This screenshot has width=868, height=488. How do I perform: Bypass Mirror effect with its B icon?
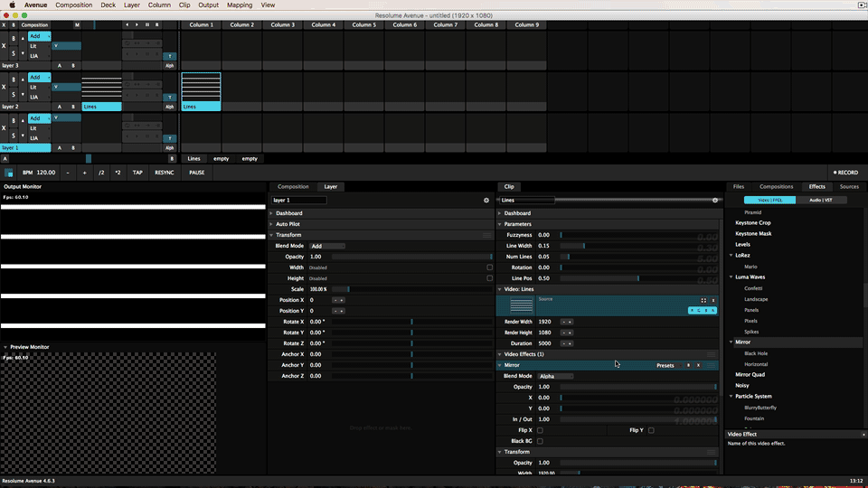[x=688, y=366]
